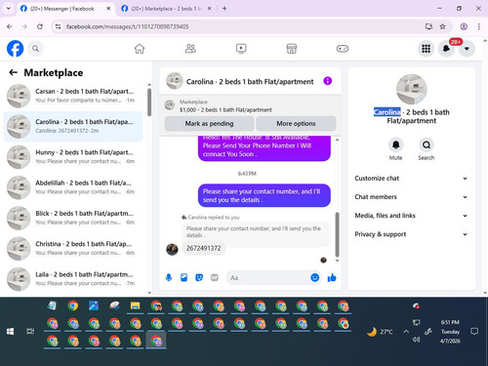
Task: Switch to the Marketplace - 2 beds browser tab
Action: [166, 9]
